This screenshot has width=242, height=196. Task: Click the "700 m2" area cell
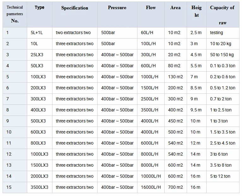click(x=175, y=187)
